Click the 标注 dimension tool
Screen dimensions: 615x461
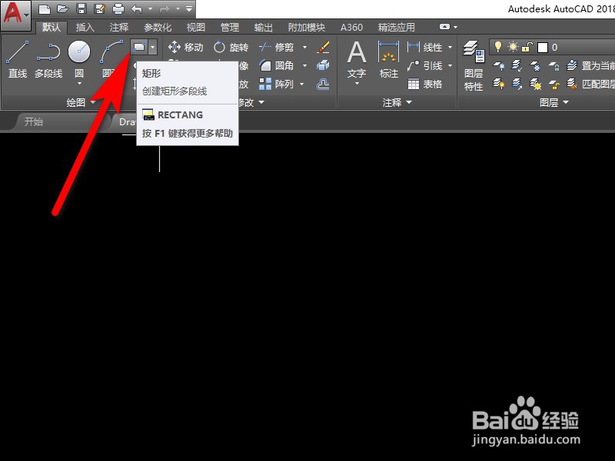click(x=389, y=60)
